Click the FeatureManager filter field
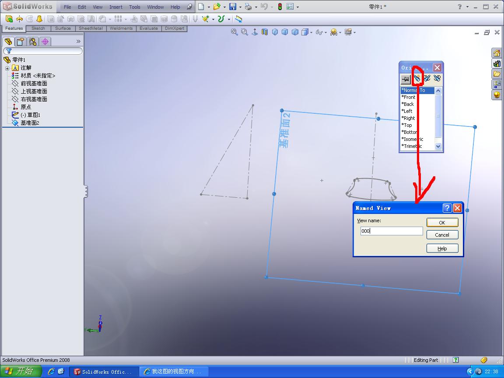504x378 pixels. click(43, 51)
